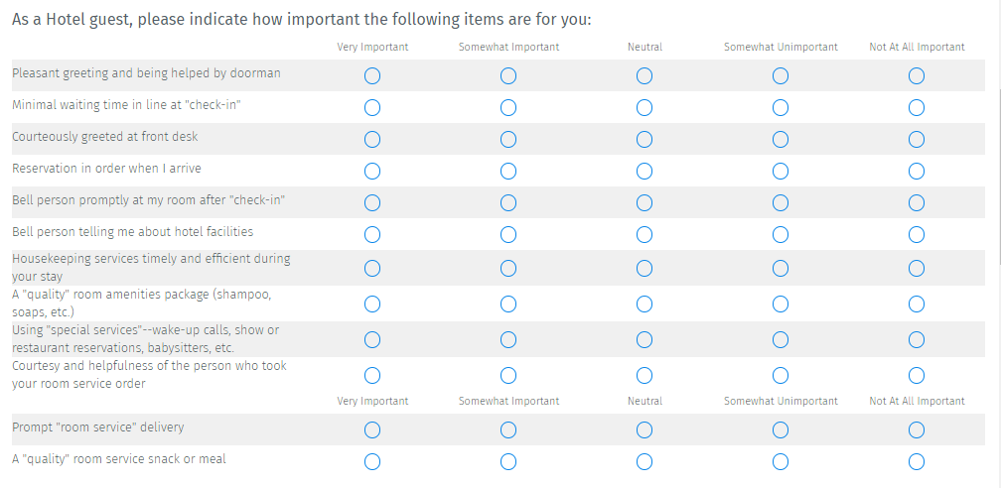Choose Neutral for quality room service meal
The image size is (1001, 488).
[x=644, y=461]
